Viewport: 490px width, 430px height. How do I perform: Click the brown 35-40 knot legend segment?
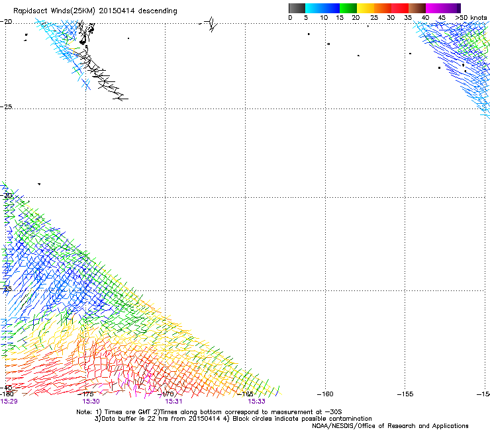point(417,8)
